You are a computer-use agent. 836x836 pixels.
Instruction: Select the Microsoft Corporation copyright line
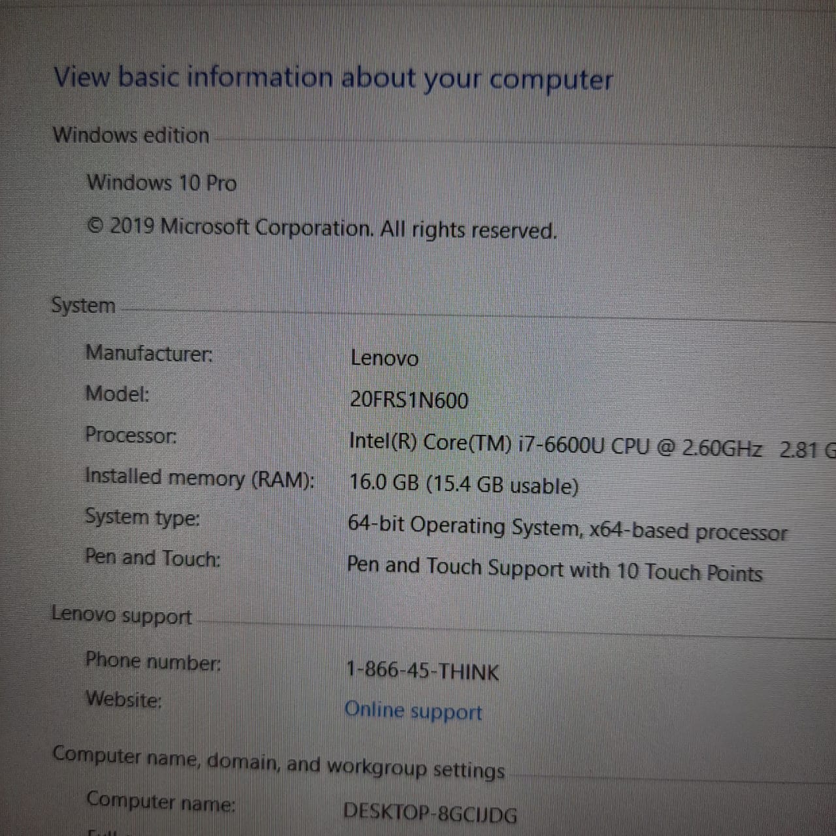pos(322,229)
